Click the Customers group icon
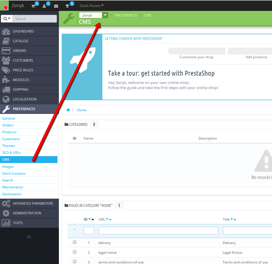This screenshot has height=264, width=272. point(6,61)
